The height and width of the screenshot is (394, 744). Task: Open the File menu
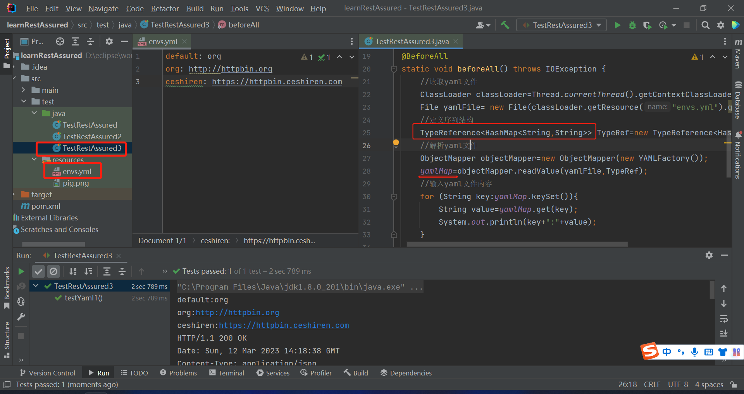[x=32, y=9]
